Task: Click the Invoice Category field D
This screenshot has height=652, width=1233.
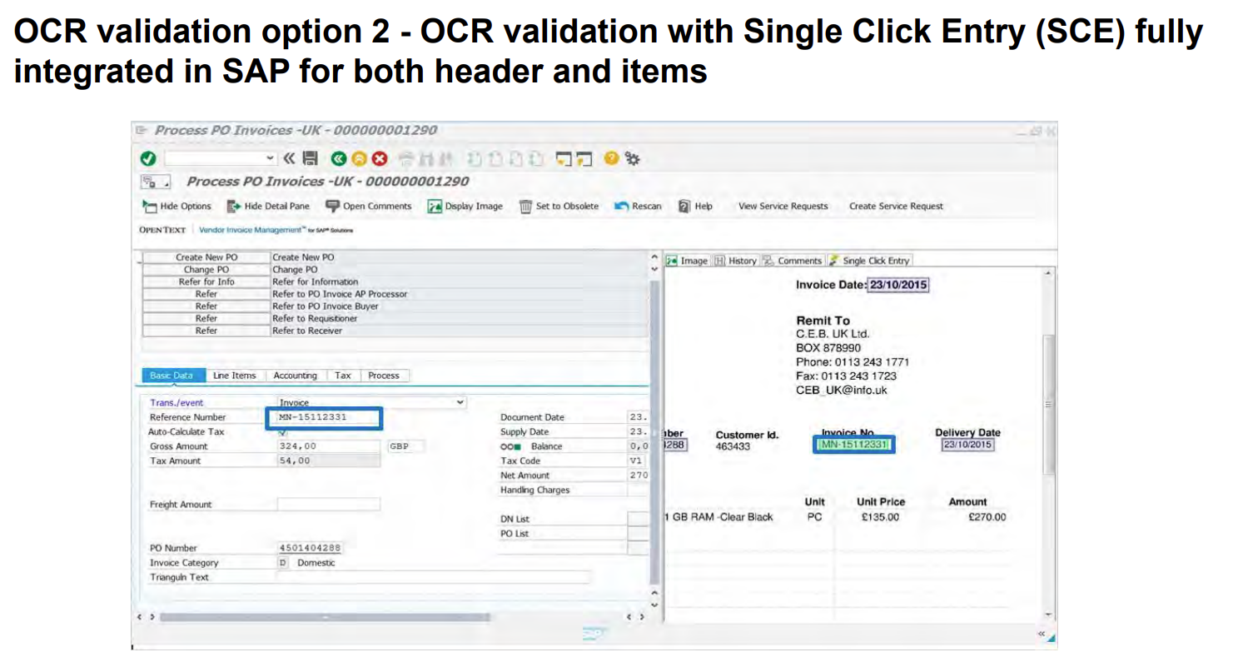Action: pyautogui.click(x=282, y=563)
